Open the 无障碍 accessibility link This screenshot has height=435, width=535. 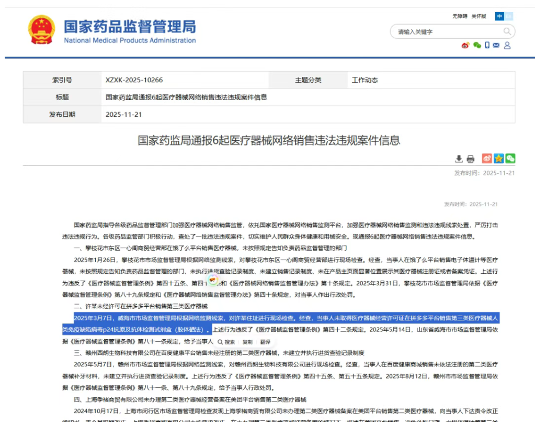460,16
